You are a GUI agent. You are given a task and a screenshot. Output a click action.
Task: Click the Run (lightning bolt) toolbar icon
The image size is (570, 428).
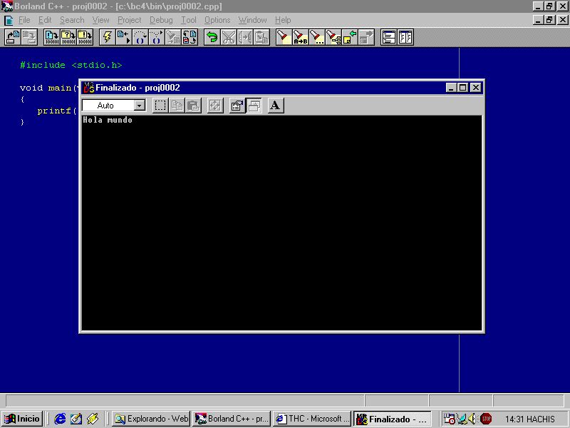tap(107, 37)
